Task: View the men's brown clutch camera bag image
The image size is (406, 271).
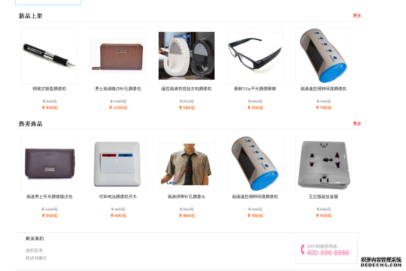Action: click(x=118, y=56)
